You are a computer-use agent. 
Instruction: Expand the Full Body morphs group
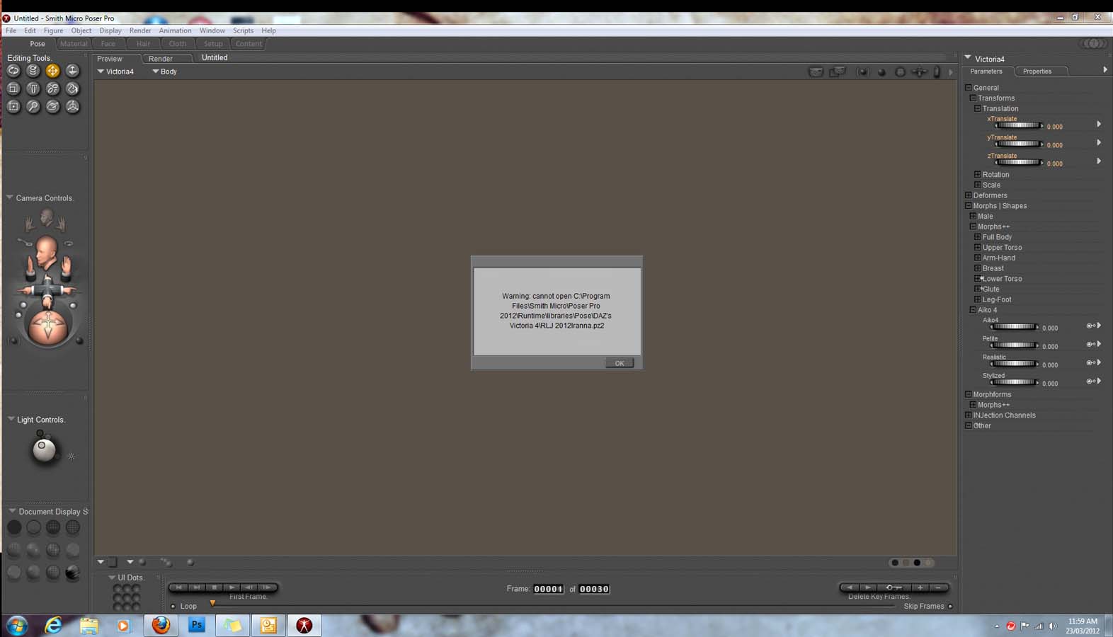(x=978, y=237)
